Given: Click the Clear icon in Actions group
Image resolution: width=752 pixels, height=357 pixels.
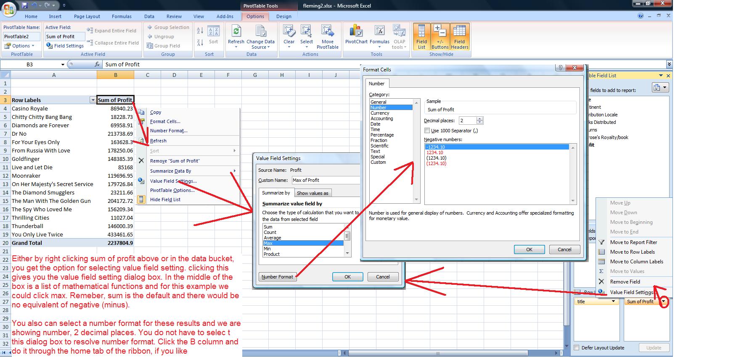Looking at the screenshot, I should point(289,31).
